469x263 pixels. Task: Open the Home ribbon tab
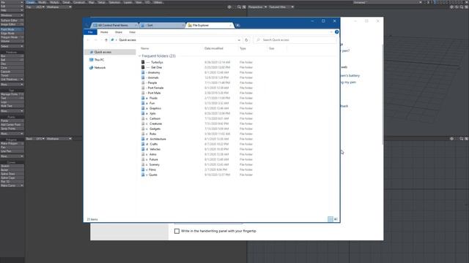(x=104, y=32)
